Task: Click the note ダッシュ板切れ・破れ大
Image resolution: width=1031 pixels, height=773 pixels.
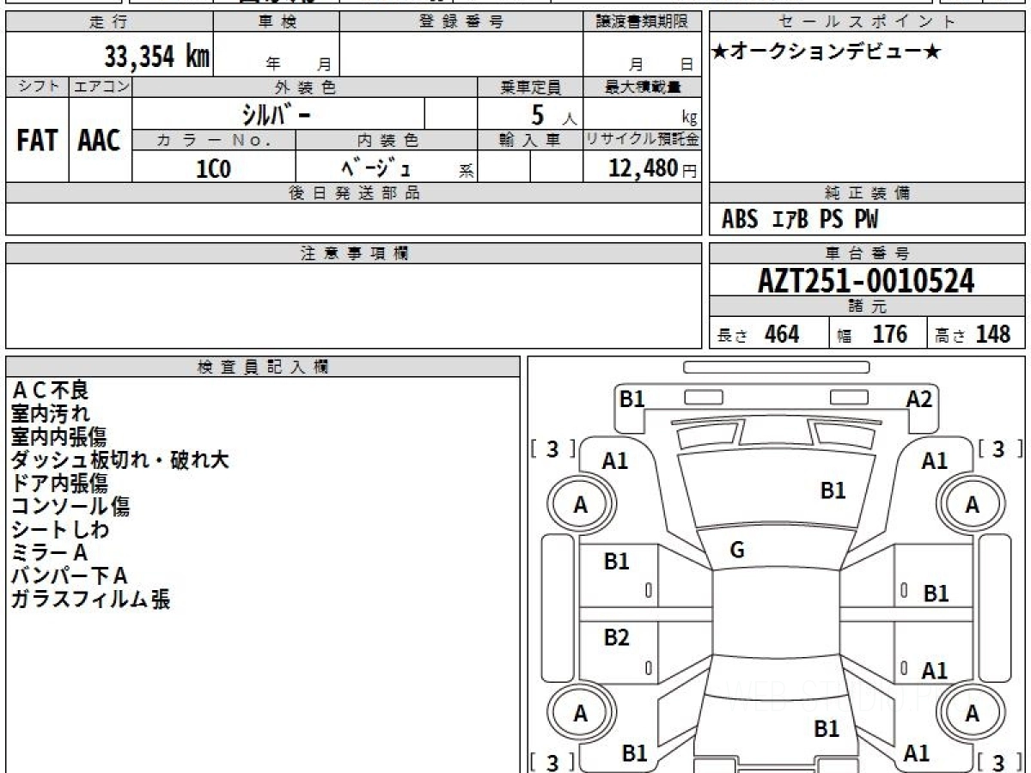Action: pos(120,460)
